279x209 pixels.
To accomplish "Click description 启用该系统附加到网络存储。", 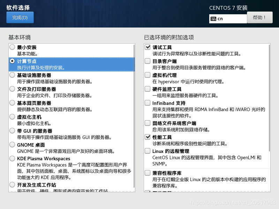I will point(181,130).
